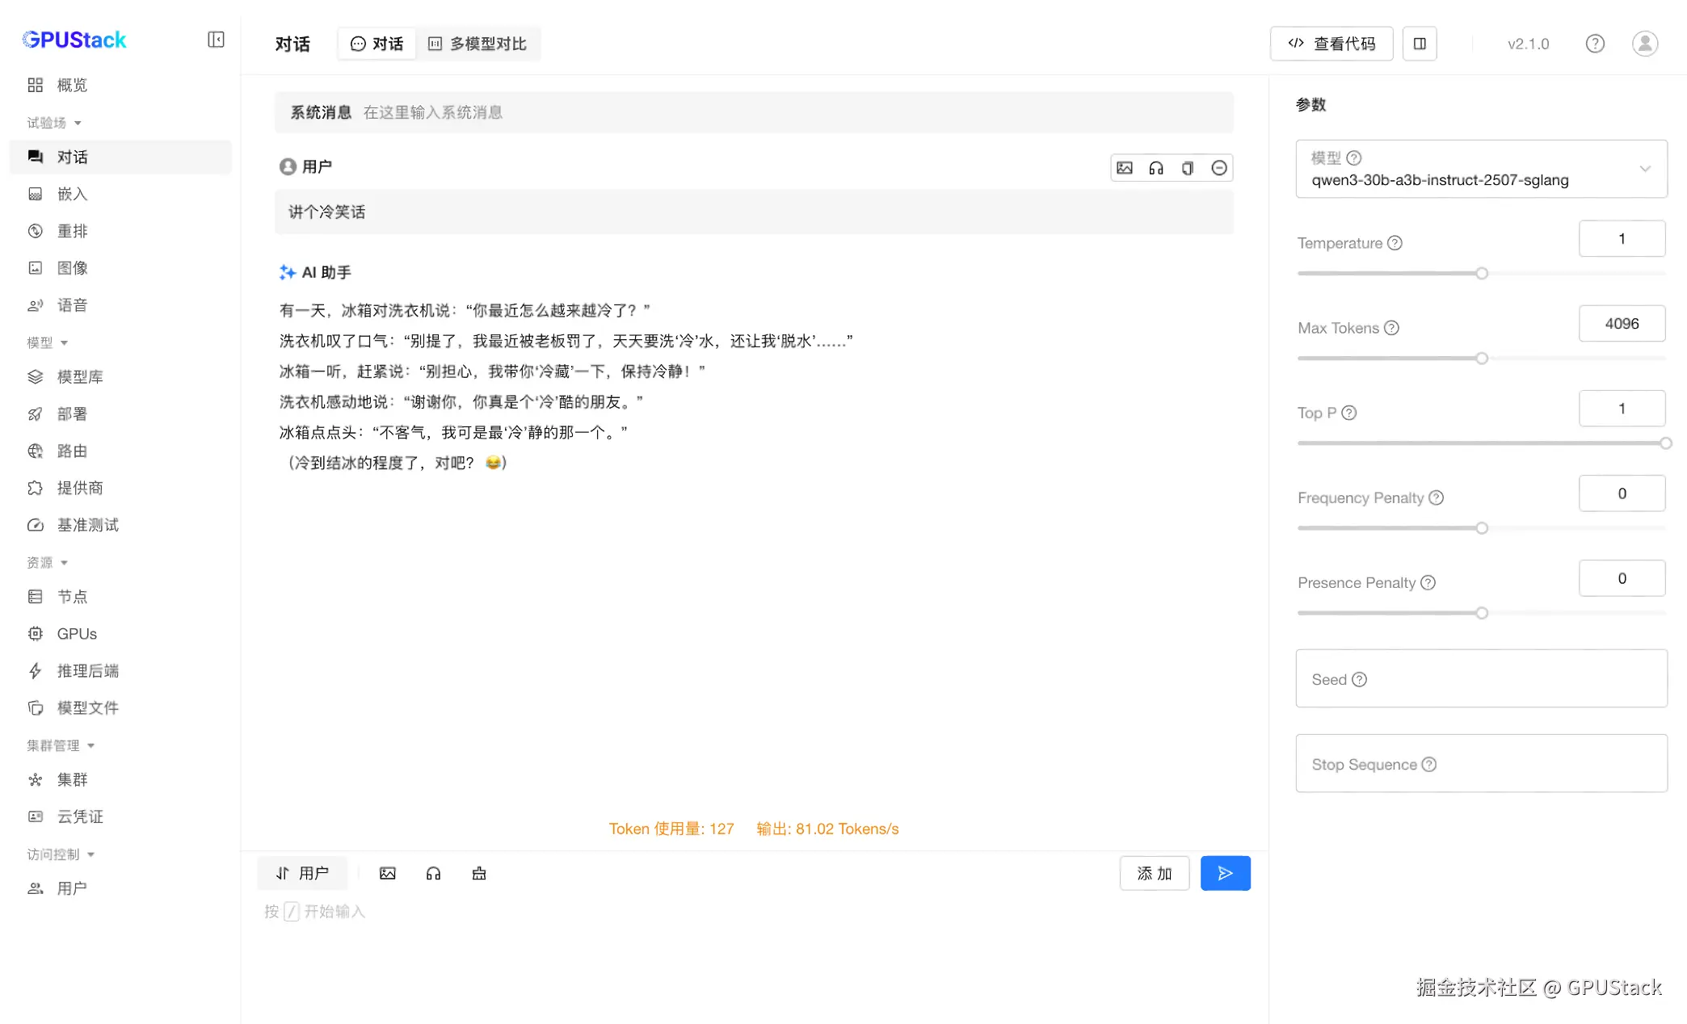Remove the user message with minus icon

[x=1219, y=168]
